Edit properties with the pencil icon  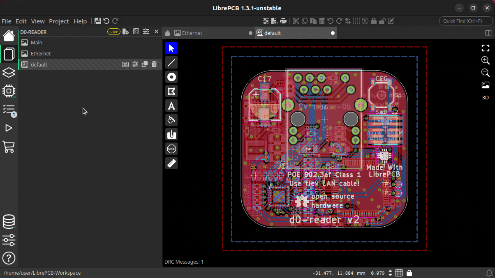point(391,21)
